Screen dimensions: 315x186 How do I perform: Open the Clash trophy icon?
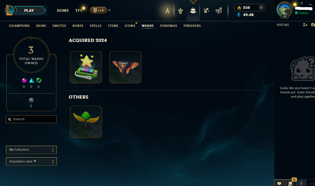(x=180, y=10)
